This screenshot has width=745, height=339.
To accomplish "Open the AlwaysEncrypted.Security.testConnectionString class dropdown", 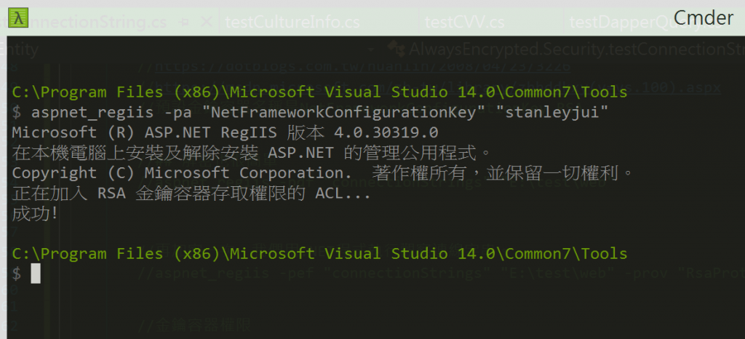I will [x=576, y=49].
